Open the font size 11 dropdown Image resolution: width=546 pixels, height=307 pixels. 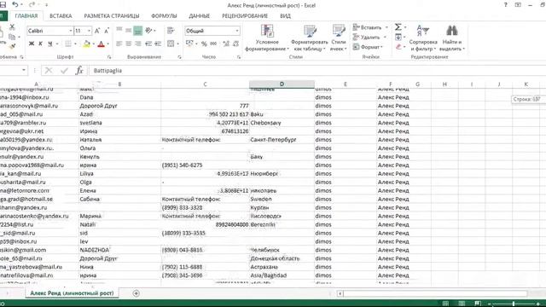point(89,31)
